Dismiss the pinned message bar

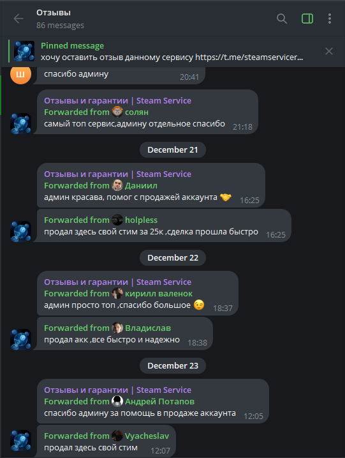[329, 51]
